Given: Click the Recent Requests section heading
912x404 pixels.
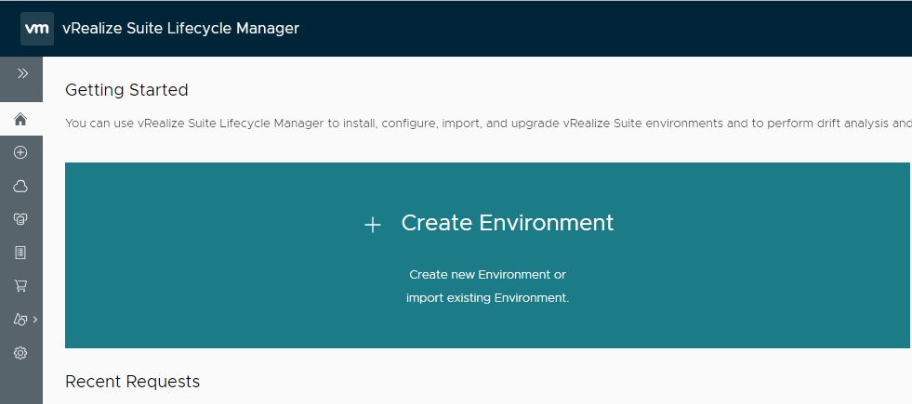Looking at the screenshot, I should click(x=132, y=382).
